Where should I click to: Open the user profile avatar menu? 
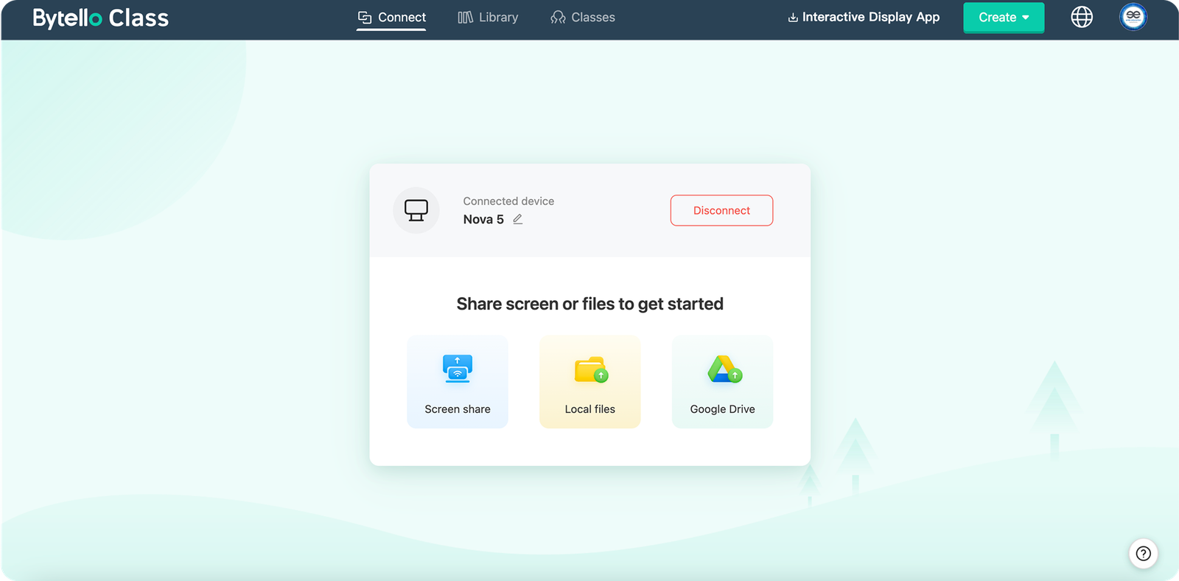1133,17
